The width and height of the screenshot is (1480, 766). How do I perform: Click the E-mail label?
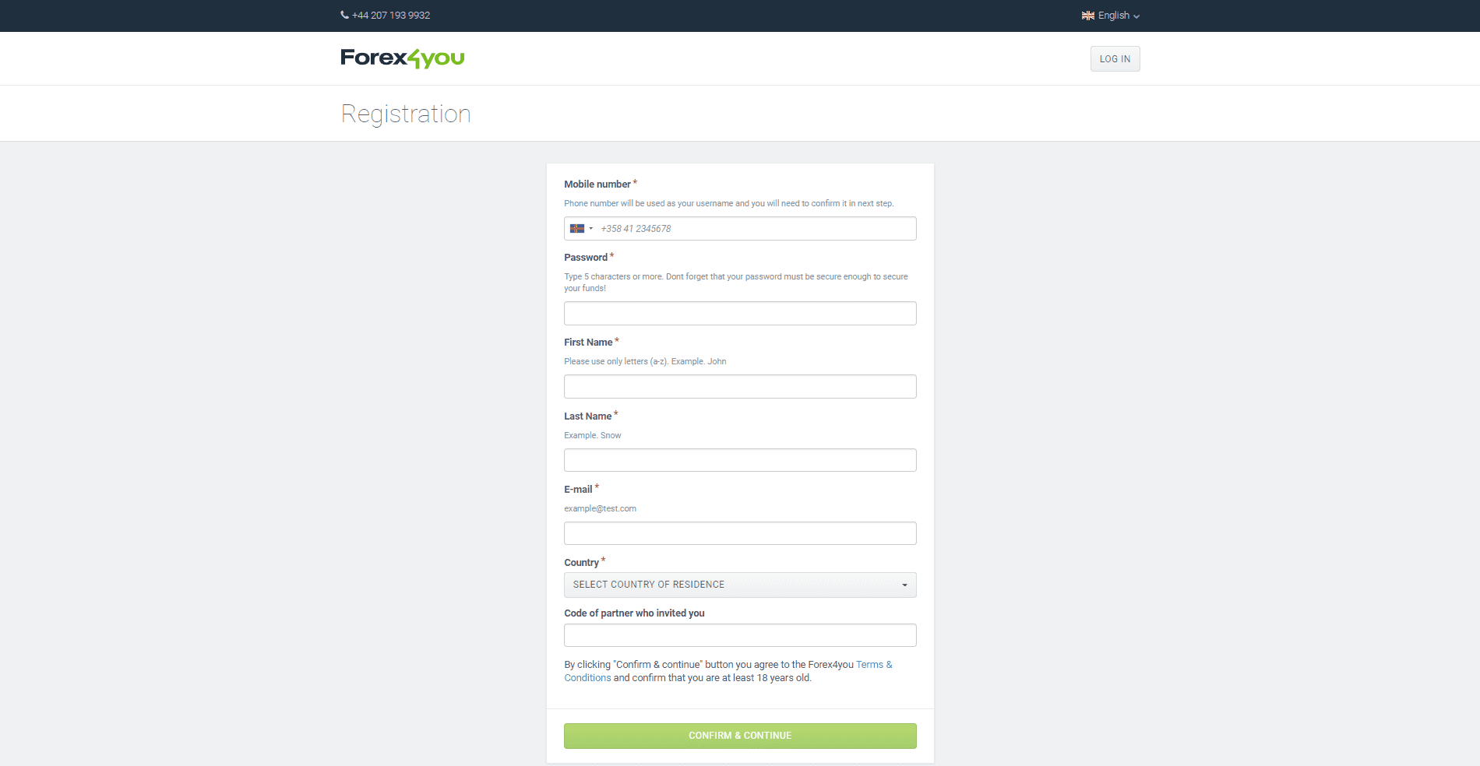(x=578, y=490)
